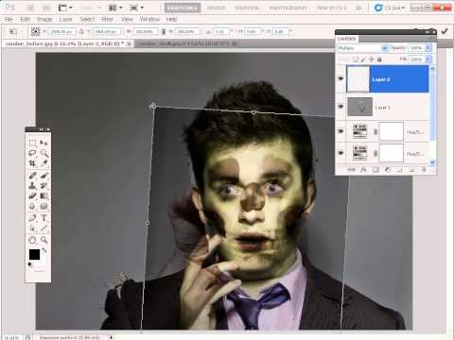Select the Eyedropper tool
This screenshot has width=454, height=340.
(x=44, y=163)
